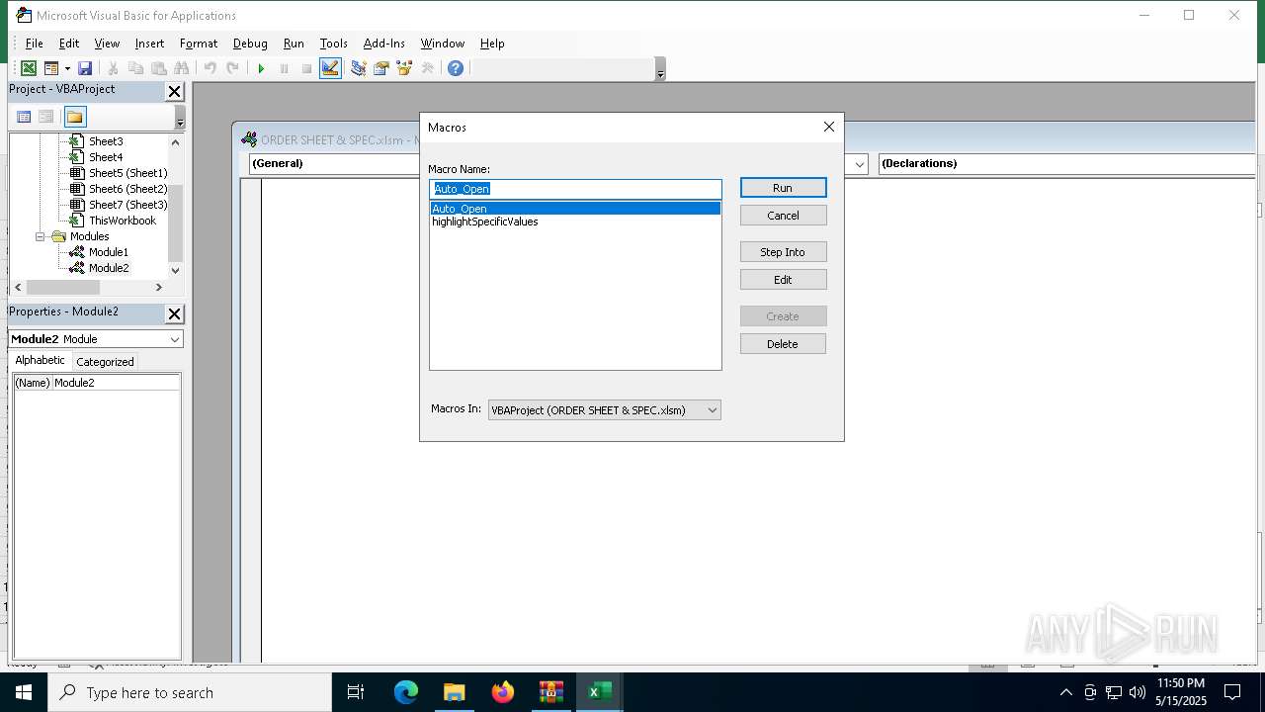Close the Properties - Module2 panel
This screenshot has width=1265, height=712.
tap(174, 313)
